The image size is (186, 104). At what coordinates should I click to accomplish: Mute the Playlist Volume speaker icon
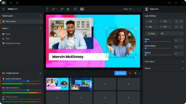tap(3, 97)
